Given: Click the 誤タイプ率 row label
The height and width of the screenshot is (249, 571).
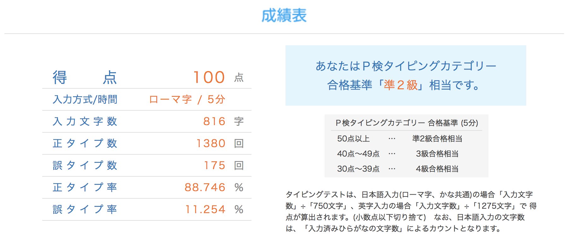Looking at the screenshot, I should click(85, 209).
